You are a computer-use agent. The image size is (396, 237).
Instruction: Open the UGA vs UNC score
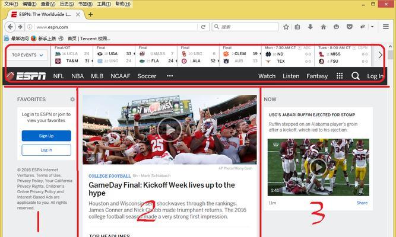click(x=114, y=55)
